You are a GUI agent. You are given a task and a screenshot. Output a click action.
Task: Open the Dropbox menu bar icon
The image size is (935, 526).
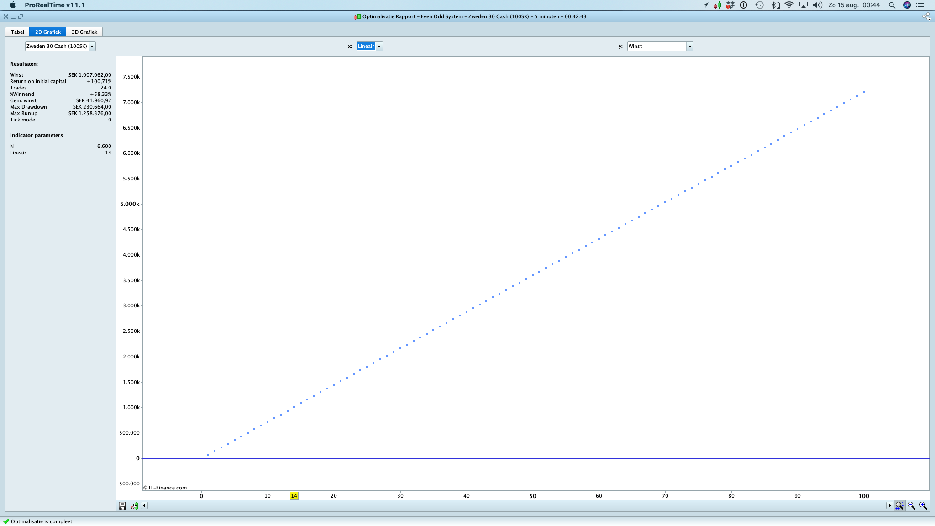pyautogui.click(x=730, y=5)
